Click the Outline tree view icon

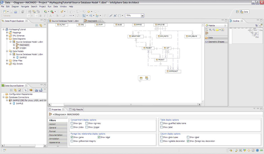256,25
